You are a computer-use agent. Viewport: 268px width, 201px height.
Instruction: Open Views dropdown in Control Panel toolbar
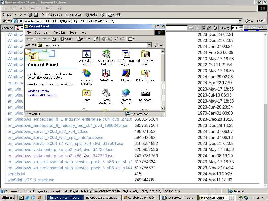pos(131,39)
